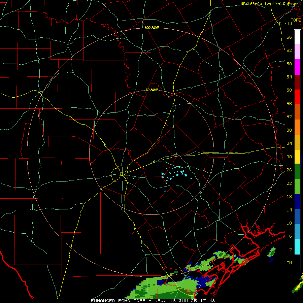Click the bright red 46-50 legend swatch

[297, 97]
